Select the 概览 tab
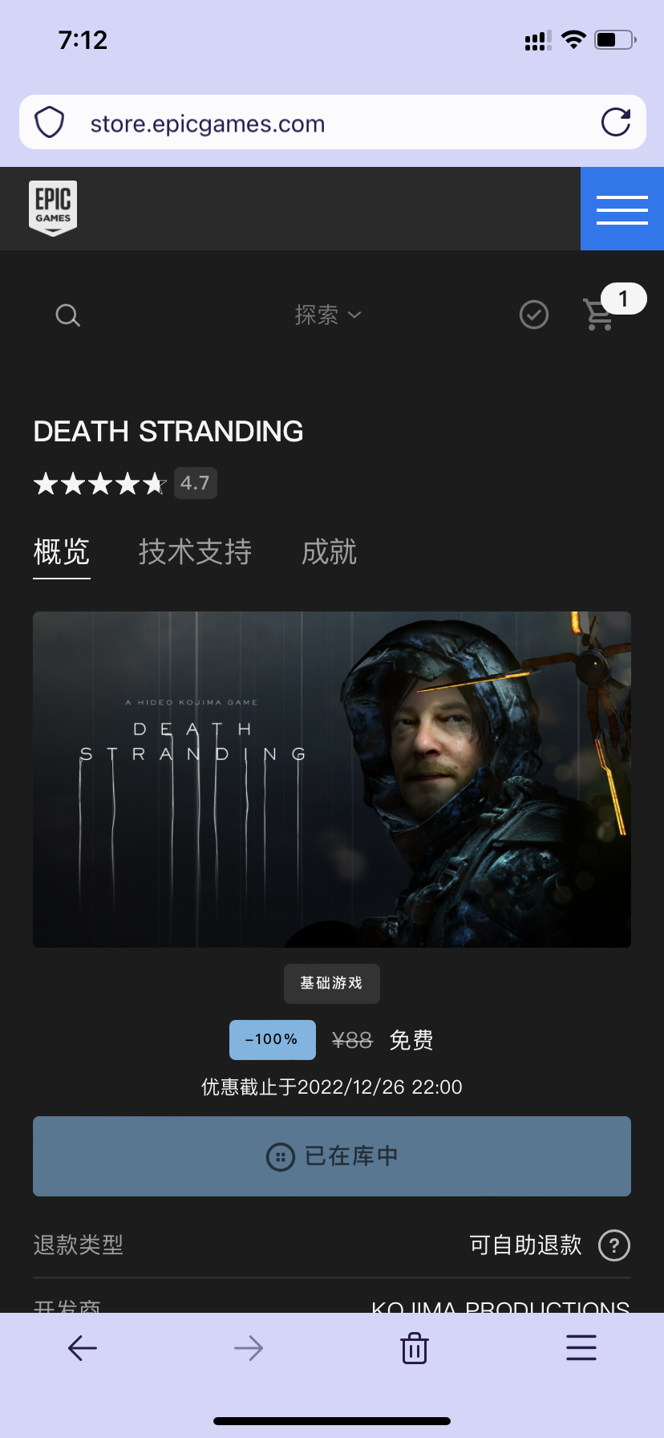The height and width of the screenshot is (1438, 664). pos(62,552)
